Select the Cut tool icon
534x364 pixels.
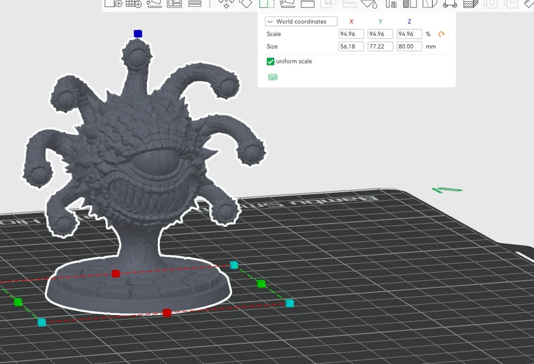(308, 3)
